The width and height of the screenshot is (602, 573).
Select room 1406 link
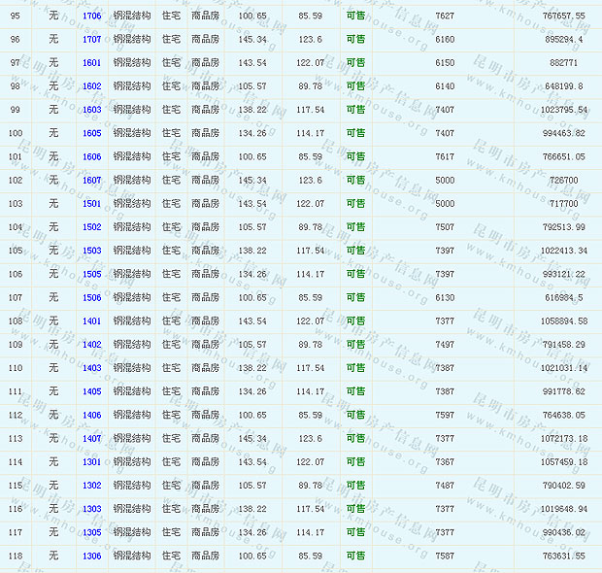91,416
